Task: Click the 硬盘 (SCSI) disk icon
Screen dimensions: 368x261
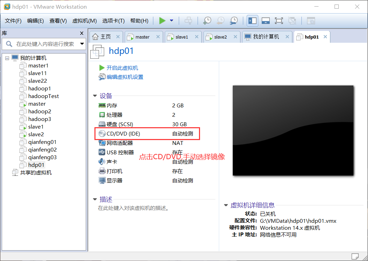Action: pyautogui.click(x=102, y=124)
